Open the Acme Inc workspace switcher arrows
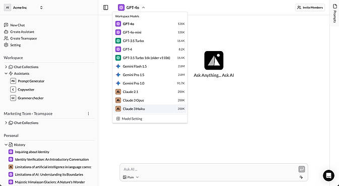 [x=41, y=8]
